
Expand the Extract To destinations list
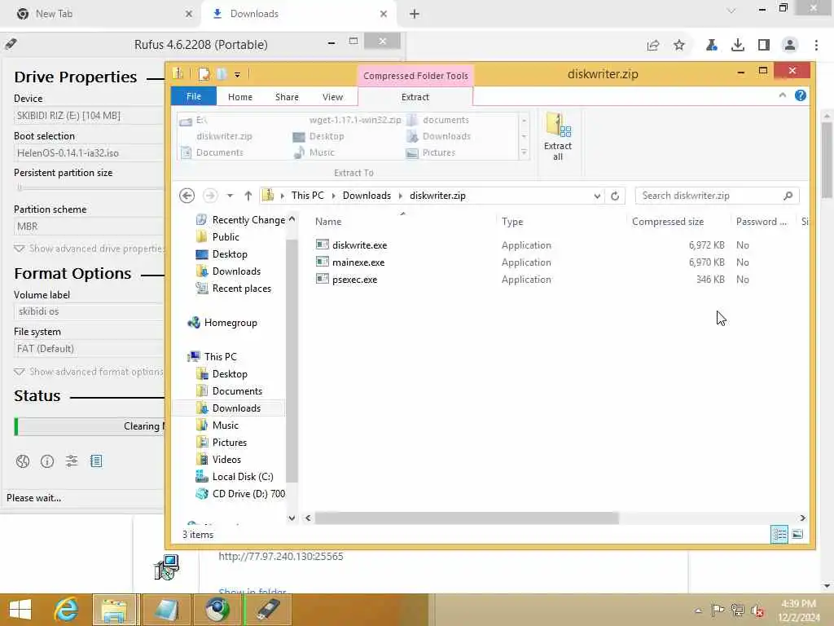point(524,152)
